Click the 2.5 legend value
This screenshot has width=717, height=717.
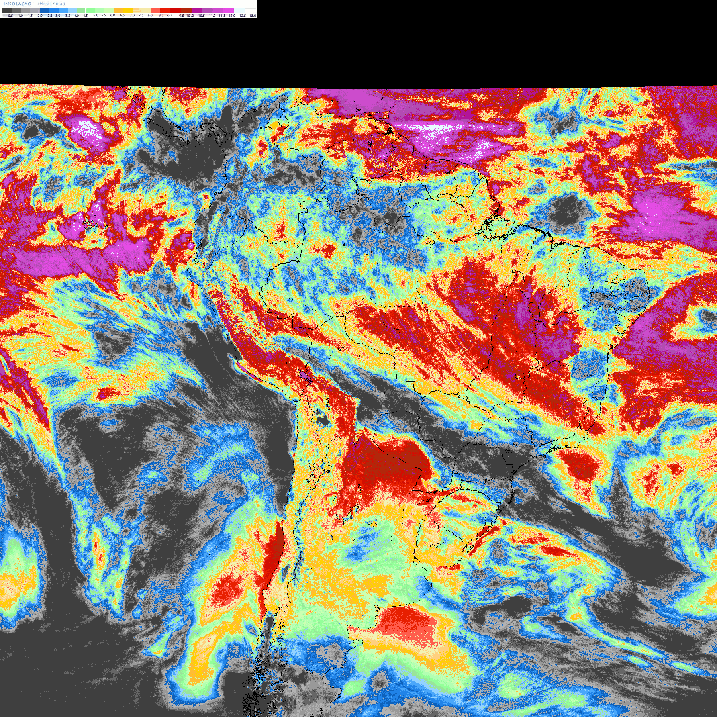point(50,16)
